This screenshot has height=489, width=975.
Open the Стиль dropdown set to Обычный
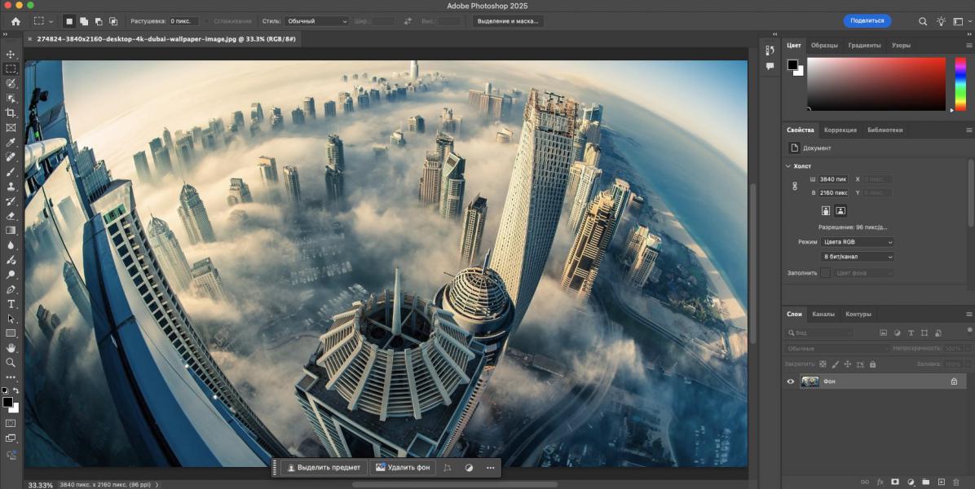click(316, 21)
